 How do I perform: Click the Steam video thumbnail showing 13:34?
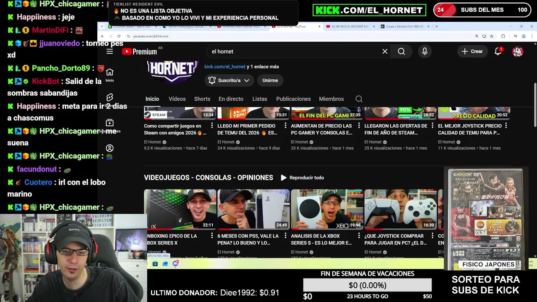tap(180, 113)
